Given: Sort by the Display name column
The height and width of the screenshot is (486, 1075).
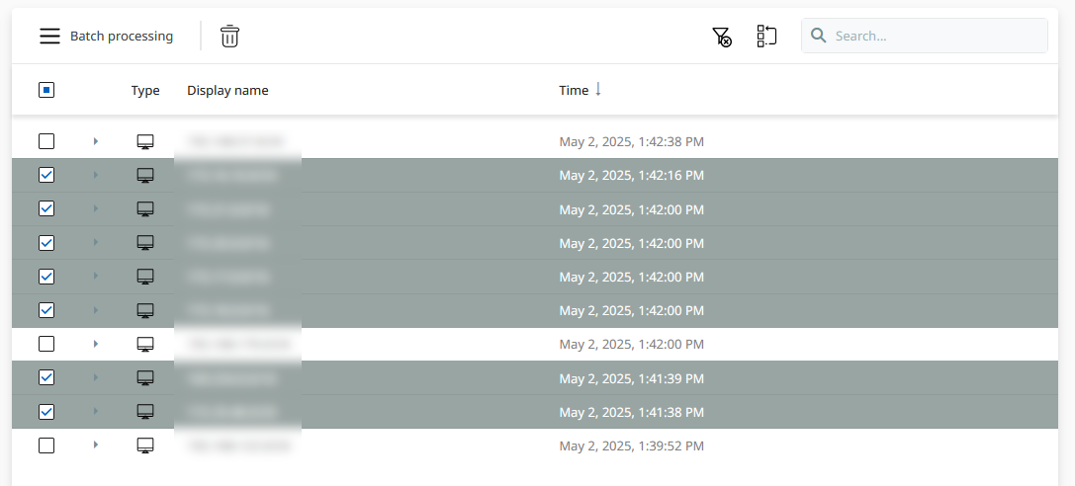Looking at the screenshot, I should pos(227,90).
